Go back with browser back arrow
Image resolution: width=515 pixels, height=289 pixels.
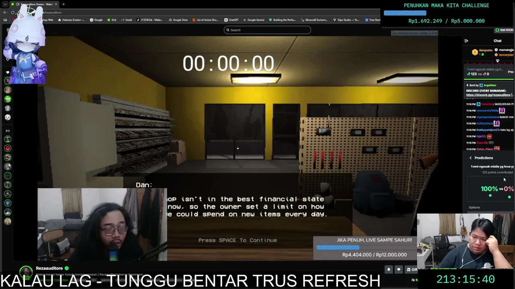pos(5,12)
